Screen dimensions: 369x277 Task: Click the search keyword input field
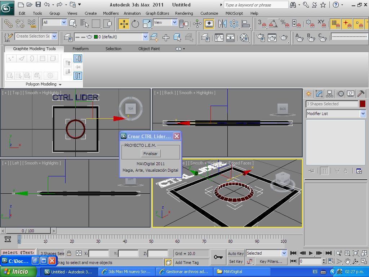click(256, 5)
